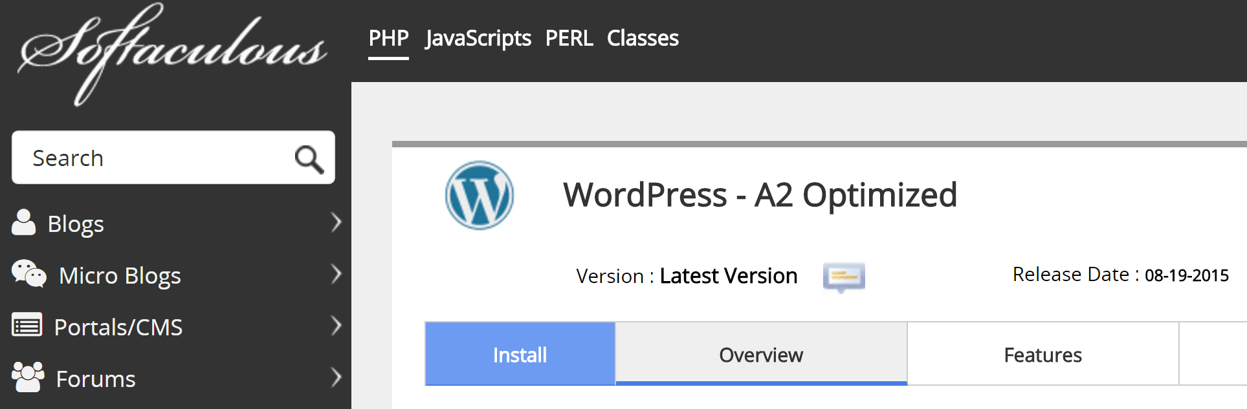Click the 'Latest Version' text

click(x=729, y=276)
